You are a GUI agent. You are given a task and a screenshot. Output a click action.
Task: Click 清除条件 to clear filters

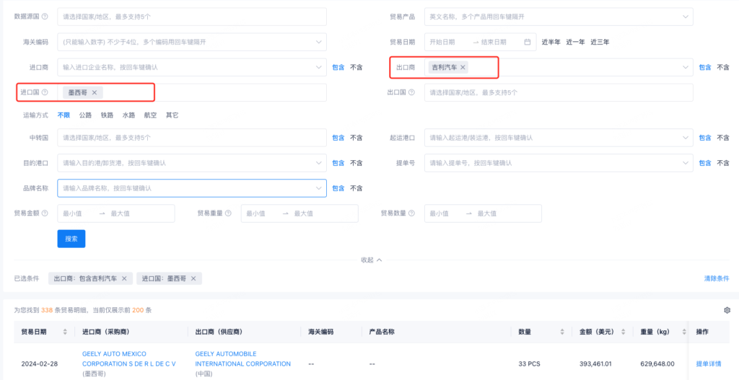tap(717, 278)
